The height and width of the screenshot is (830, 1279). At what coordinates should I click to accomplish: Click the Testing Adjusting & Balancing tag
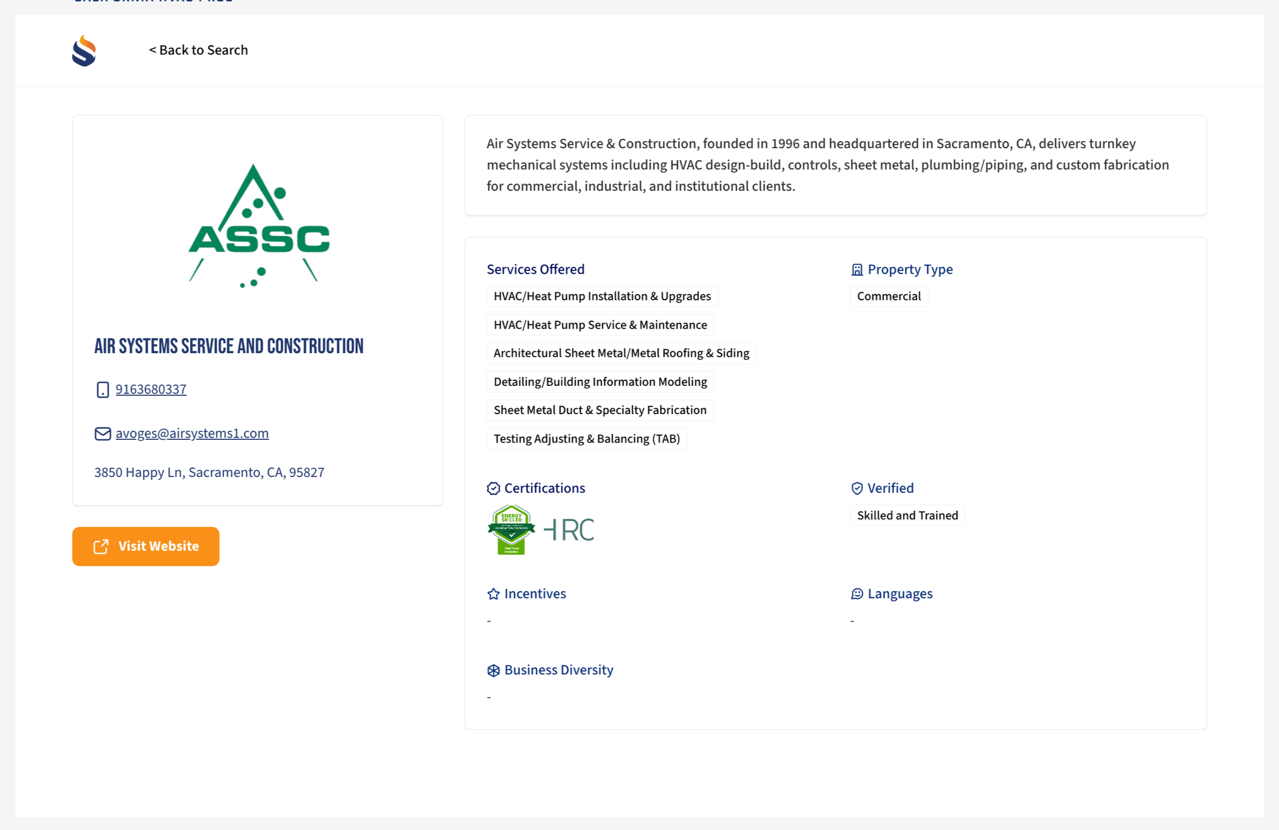click(586, 439)
